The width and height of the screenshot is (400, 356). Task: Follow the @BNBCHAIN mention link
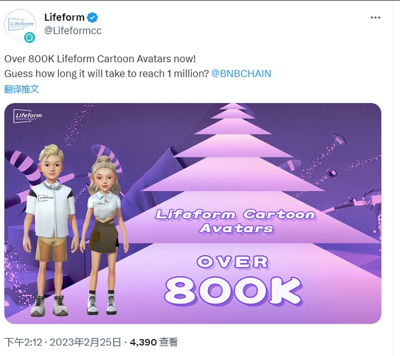point(241,74)
